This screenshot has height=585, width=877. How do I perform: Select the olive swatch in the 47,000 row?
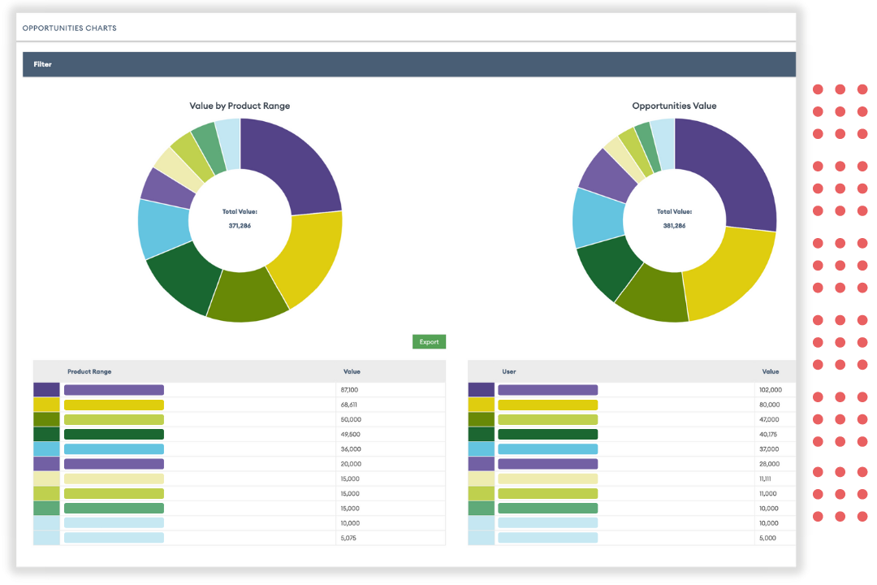coord(481,420)
